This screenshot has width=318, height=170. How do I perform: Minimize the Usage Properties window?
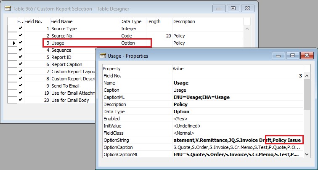(x=278, y=55)
